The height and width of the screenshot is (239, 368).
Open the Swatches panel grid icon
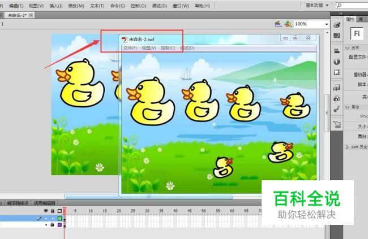[x=337, y=36]
